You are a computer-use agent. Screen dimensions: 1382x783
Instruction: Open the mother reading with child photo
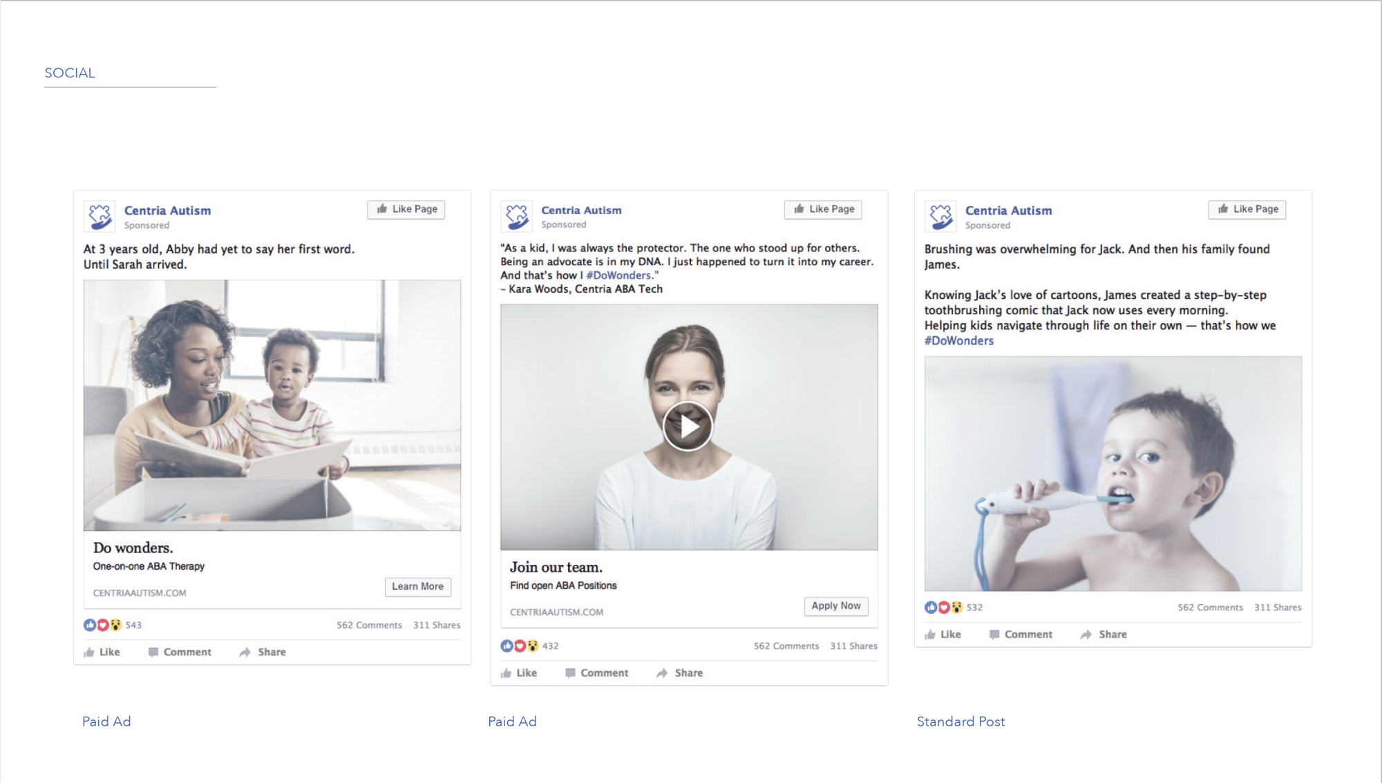click(x=272, y=405)
